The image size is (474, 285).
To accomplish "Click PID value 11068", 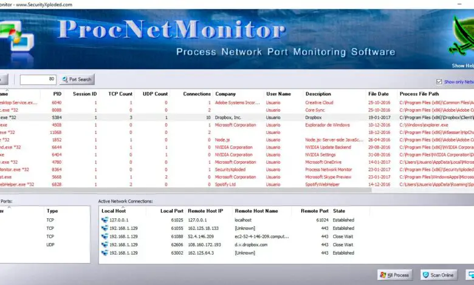I will [56, 132].
